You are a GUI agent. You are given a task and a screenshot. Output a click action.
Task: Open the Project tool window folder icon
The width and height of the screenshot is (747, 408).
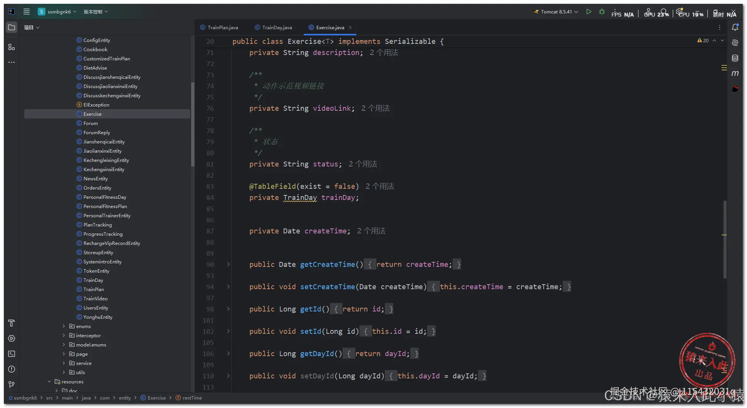12,27
